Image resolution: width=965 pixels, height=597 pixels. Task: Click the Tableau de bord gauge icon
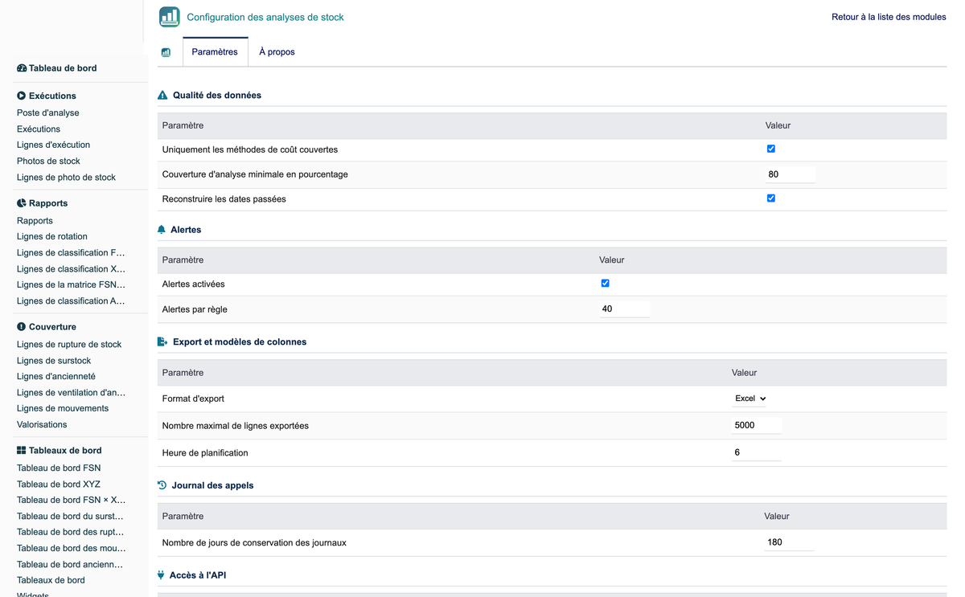pyautogui.click(x=22, y=68)
